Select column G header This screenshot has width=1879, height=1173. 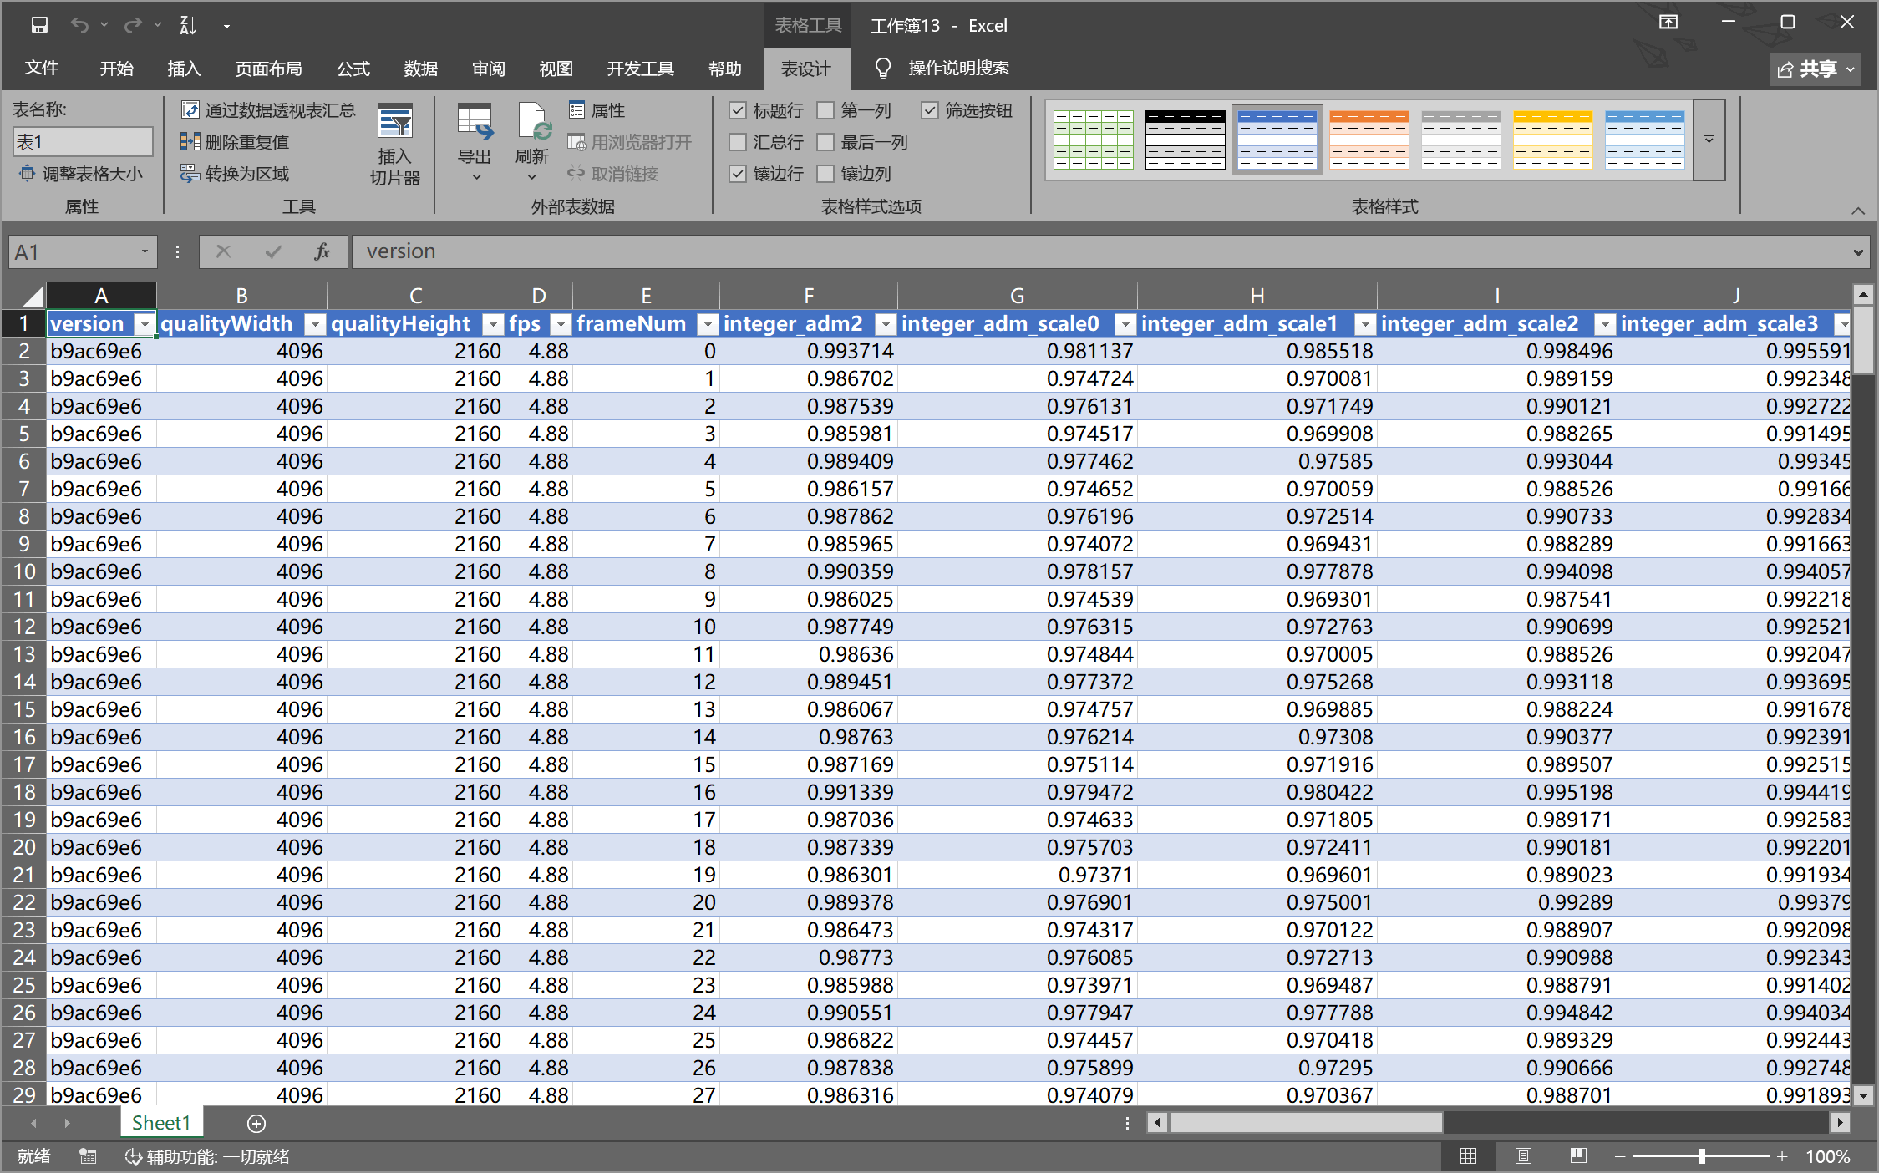coord(1017,296)
